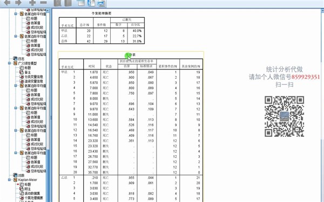
Task: Click the New Text toolbar icon
Action: click(x=102, y=3)
